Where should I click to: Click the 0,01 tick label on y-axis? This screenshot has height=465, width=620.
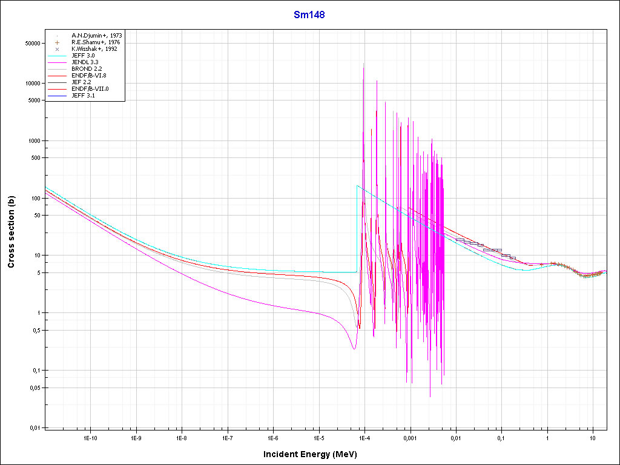[33, 428]
